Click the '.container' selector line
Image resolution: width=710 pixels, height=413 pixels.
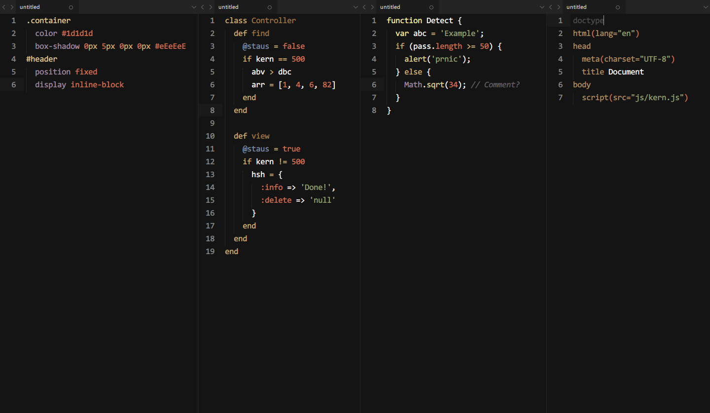tap(48, 21)
